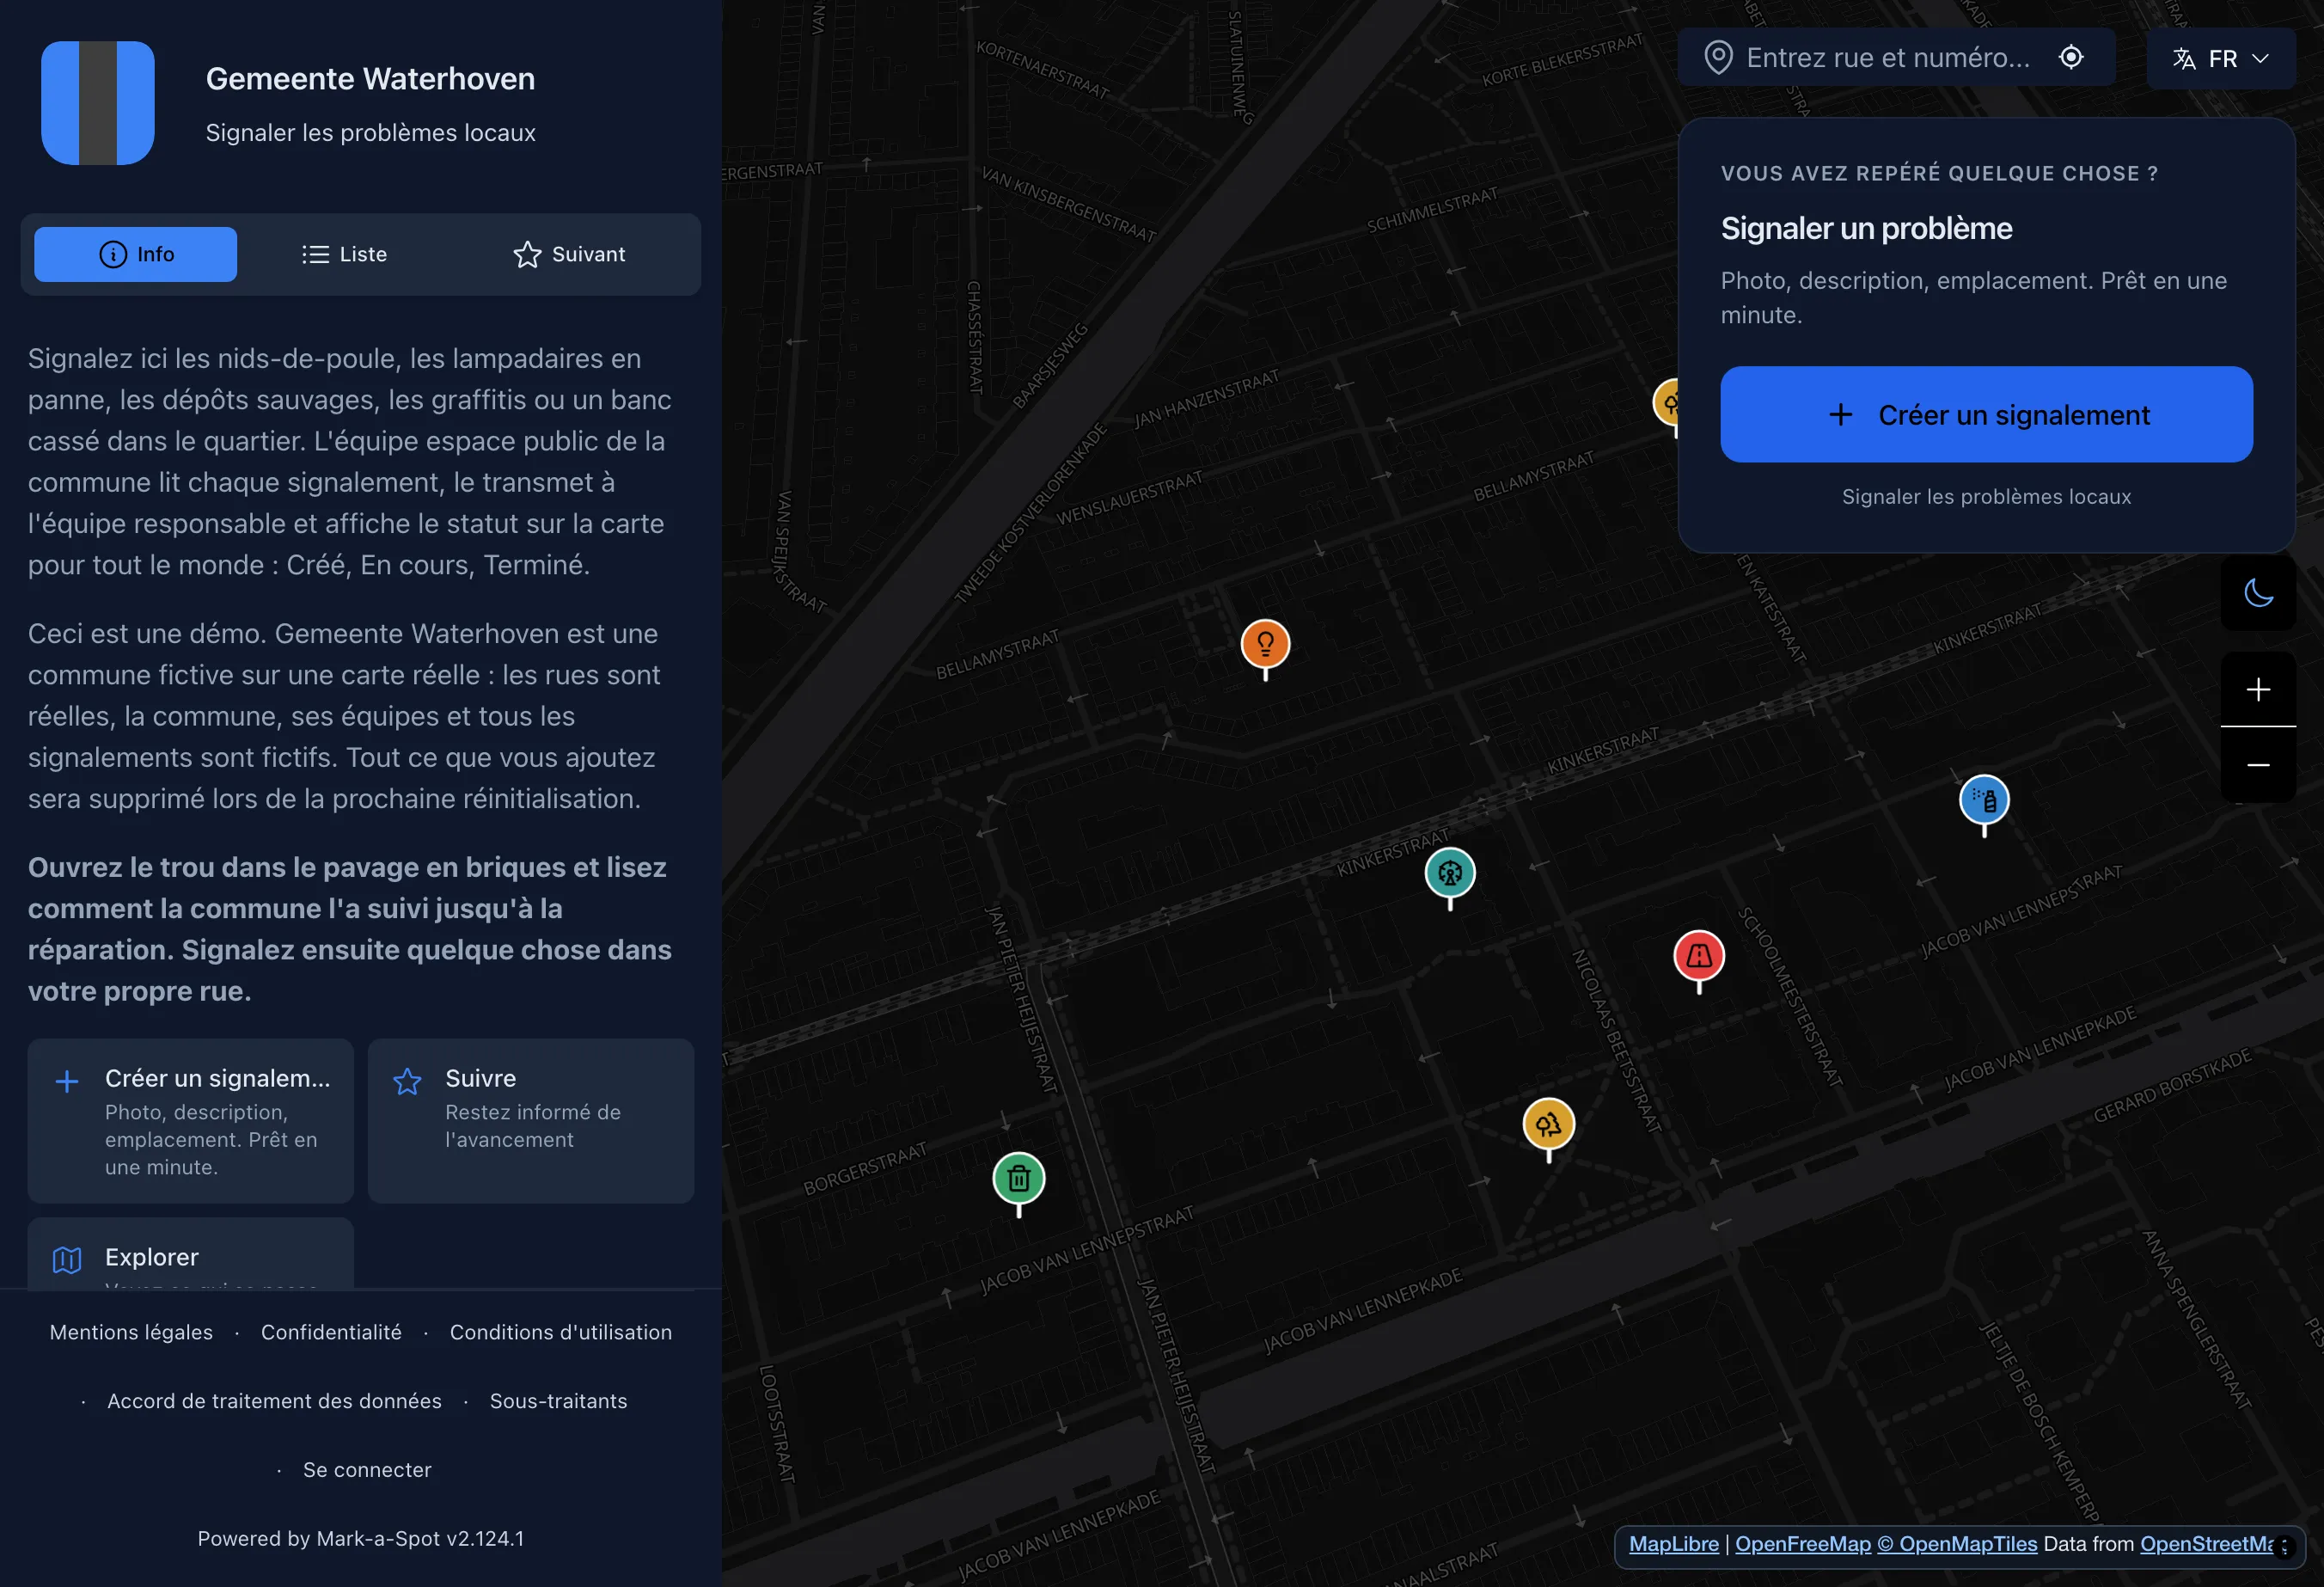
Task: Open Mentions légales link
Action: click(x=131, y=1332)
